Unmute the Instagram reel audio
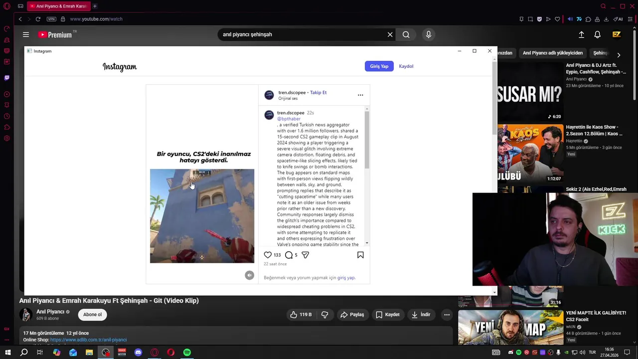 coord(249,275)
